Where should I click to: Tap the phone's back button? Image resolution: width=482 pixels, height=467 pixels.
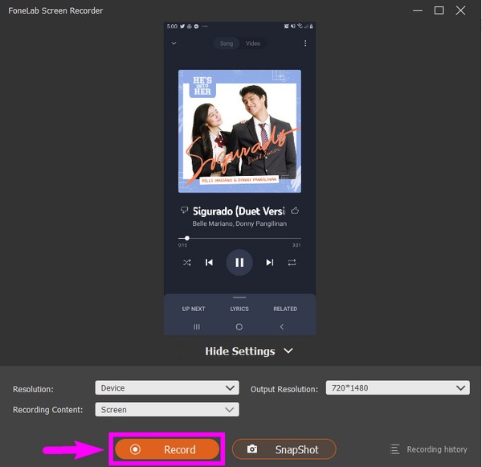click(x=282, y=326)
